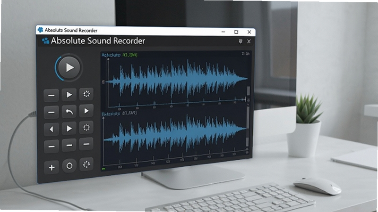Image resolution: width=378 pixels, height=212 pixels.
Task: Start recording with the circle button
Action: coord(69,166)
